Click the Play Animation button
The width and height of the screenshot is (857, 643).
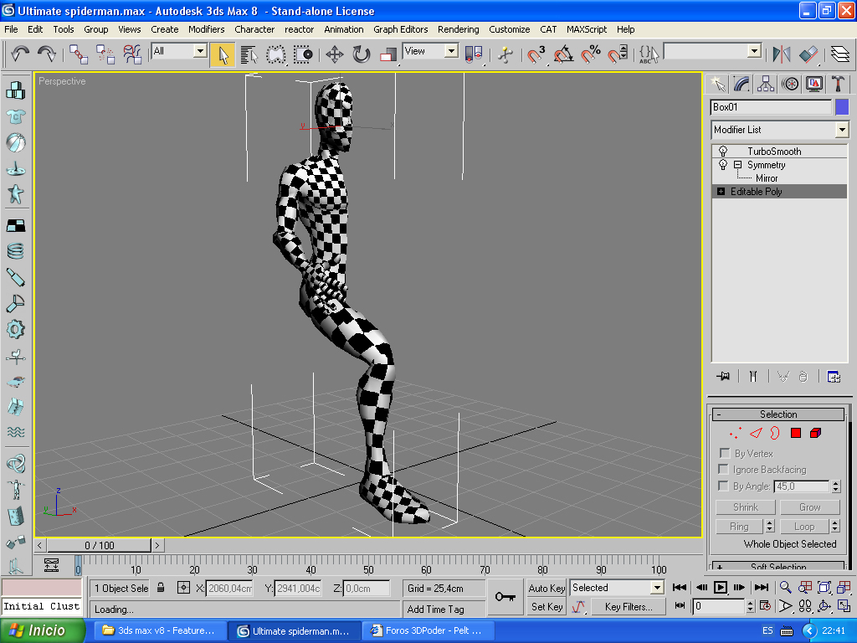(721, 587)
